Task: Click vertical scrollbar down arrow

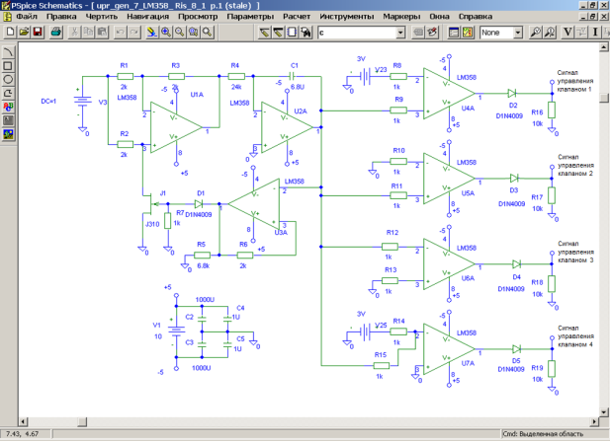Action: click(x=603, y=412)
